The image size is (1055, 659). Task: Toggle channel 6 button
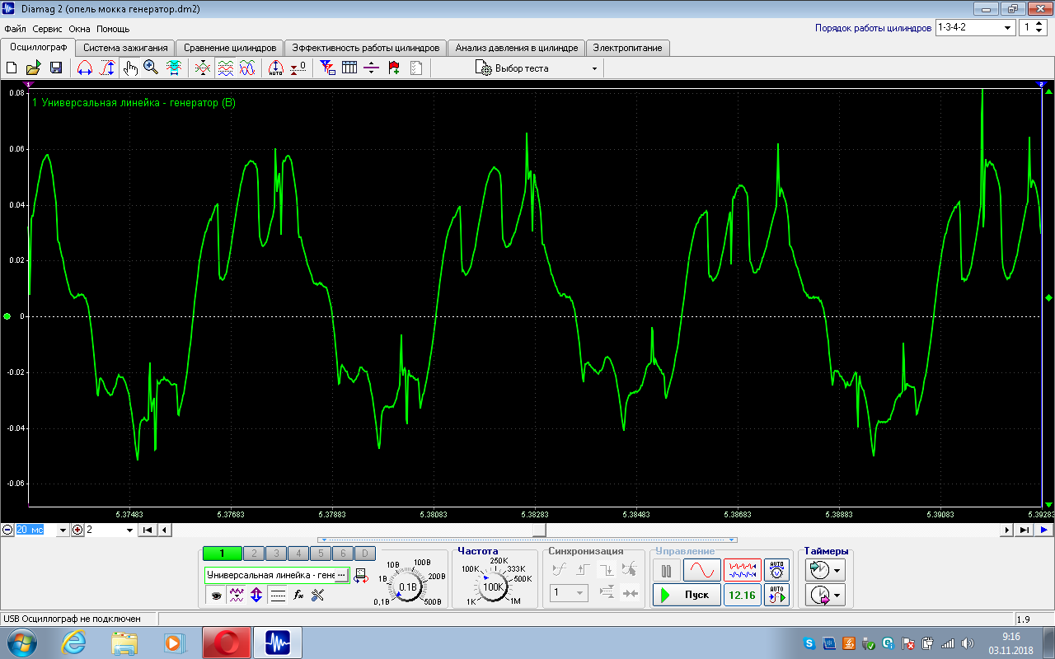click(343, 554)
